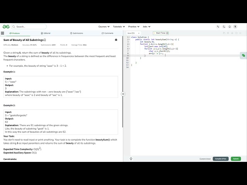Switch to the Submissions tab
Image resolution: width=247 pixels, height=185 pixels.
76,33
